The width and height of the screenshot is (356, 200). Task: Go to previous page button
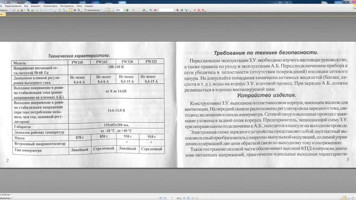[165, 198]
